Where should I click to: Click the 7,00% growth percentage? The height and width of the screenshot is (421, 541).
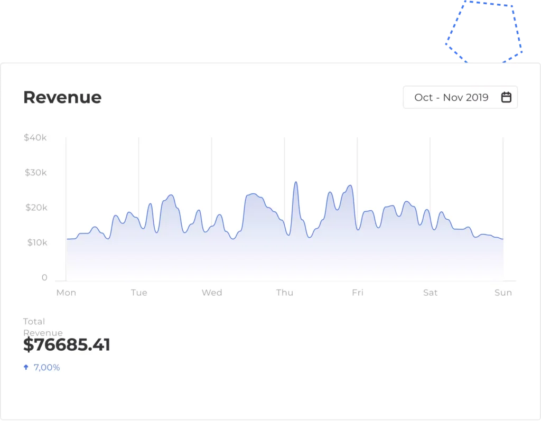point(46,367)
